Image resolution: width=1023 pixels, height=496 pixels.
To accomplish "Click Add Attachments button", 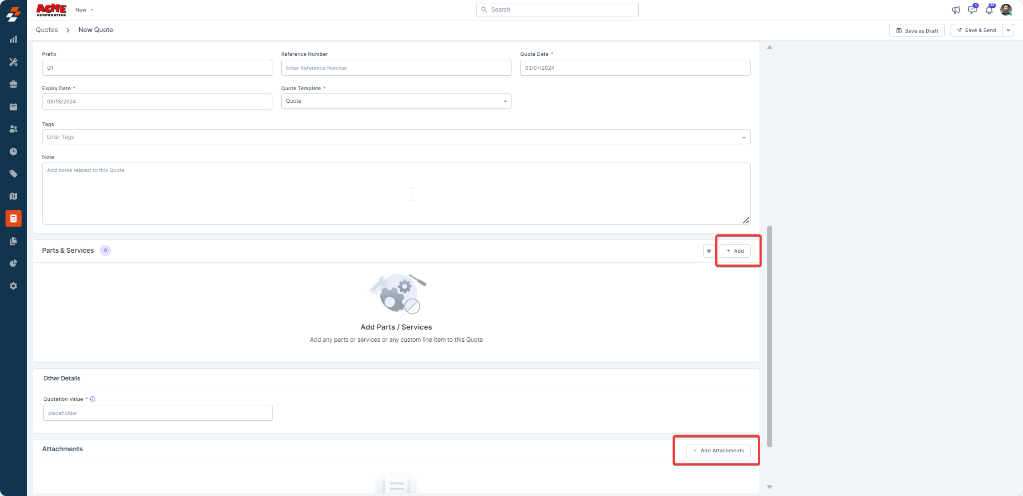I will 718,451.
